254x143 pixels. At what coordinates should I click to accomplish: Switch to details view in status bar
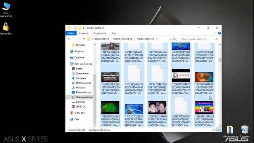(x=214, y=130)
